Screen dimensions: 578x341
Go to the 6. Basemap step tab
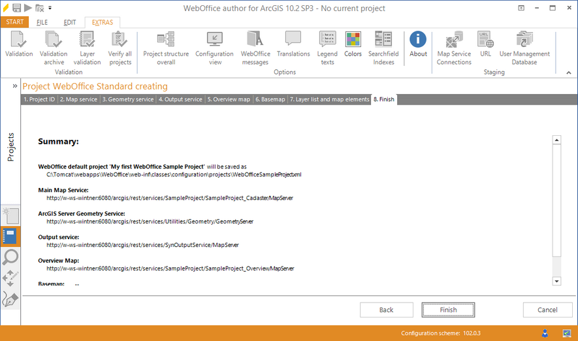click(270, 99)
